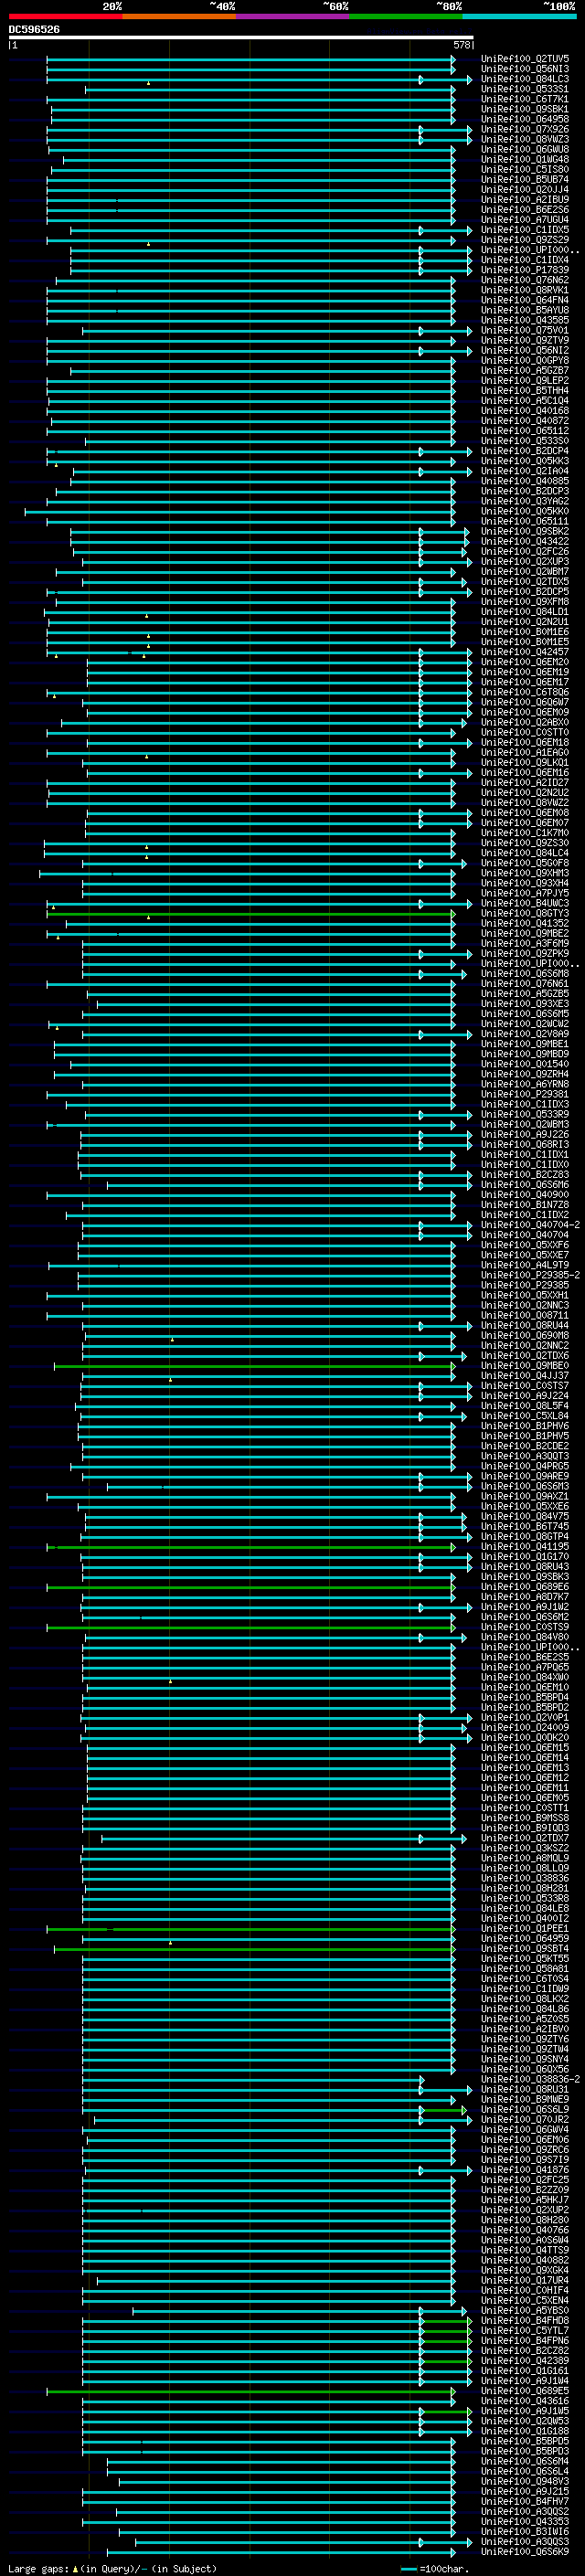This screenshot has height=2576, width=585.
Task: Select label UniRef100_Q5XXH1
Action: [x=525, y=1294]
